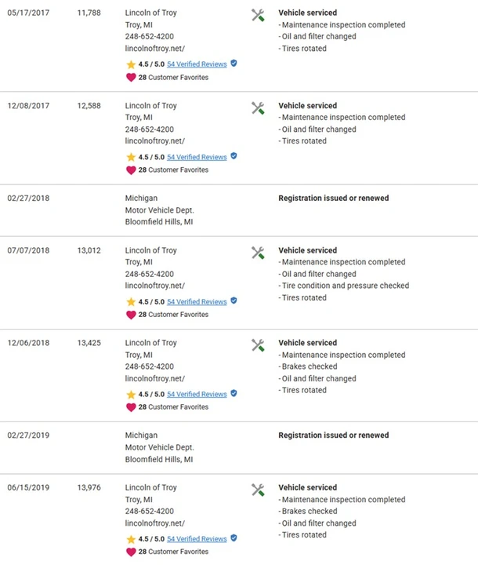Click the 248-652-4200 phone number in 06/15/2019 entry
Screen dimensions: 478x565
coord(150,511)
